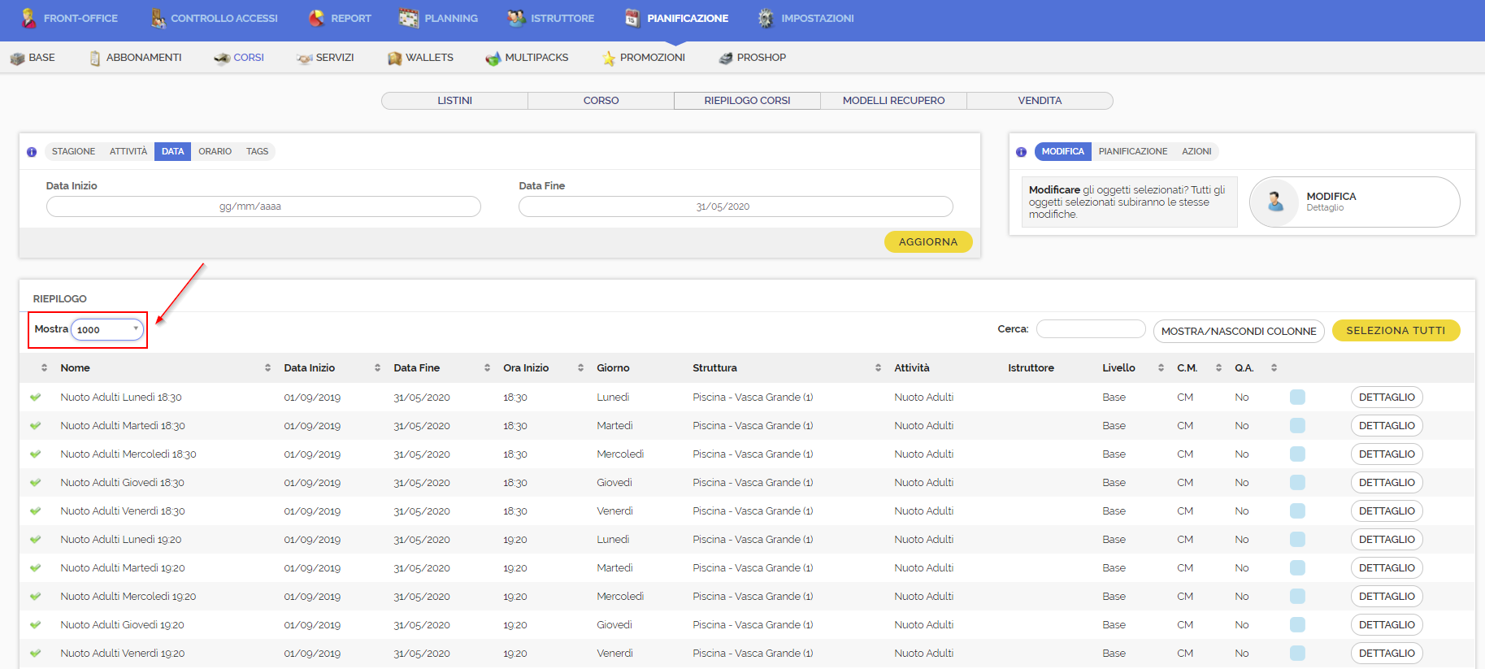The width and height of the screenshot is (1485, 669).
Task: Toggle checkbox for Nuoto Adulti Lunedì 19:20
Action: [x=1297, y=539]
